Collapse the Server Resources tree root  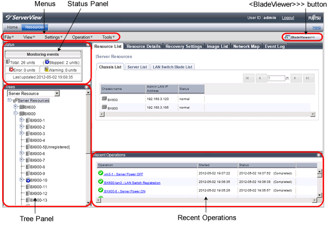(x=9, y=100)
